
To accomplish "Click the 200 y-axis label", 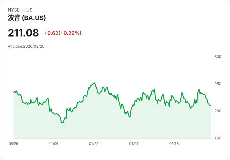I will point(218,111).
